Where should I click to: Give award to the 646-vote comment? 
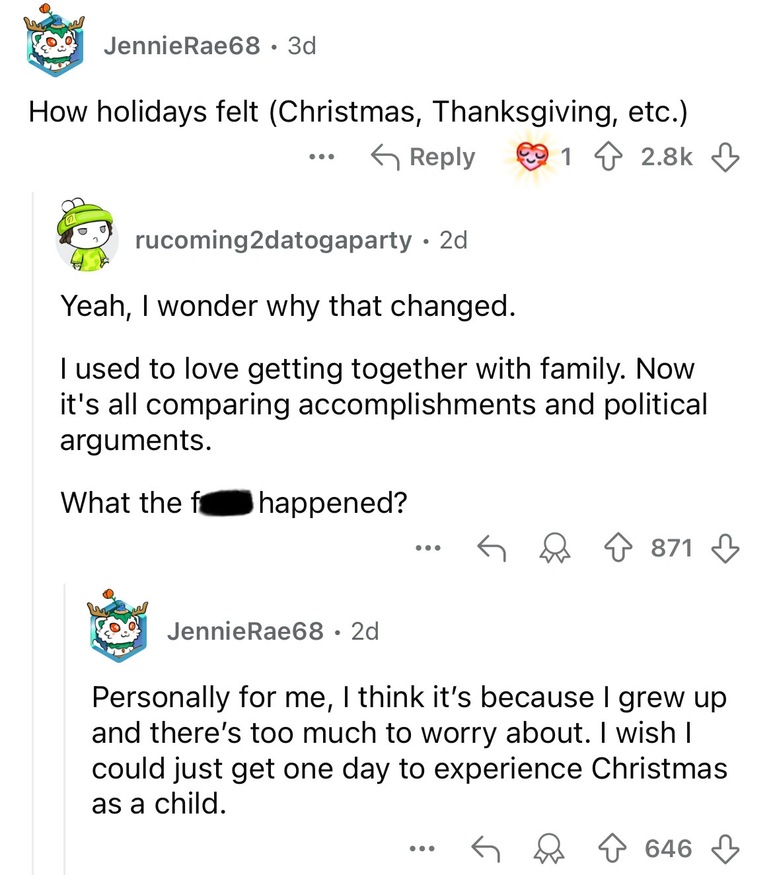tap(549, 849)
